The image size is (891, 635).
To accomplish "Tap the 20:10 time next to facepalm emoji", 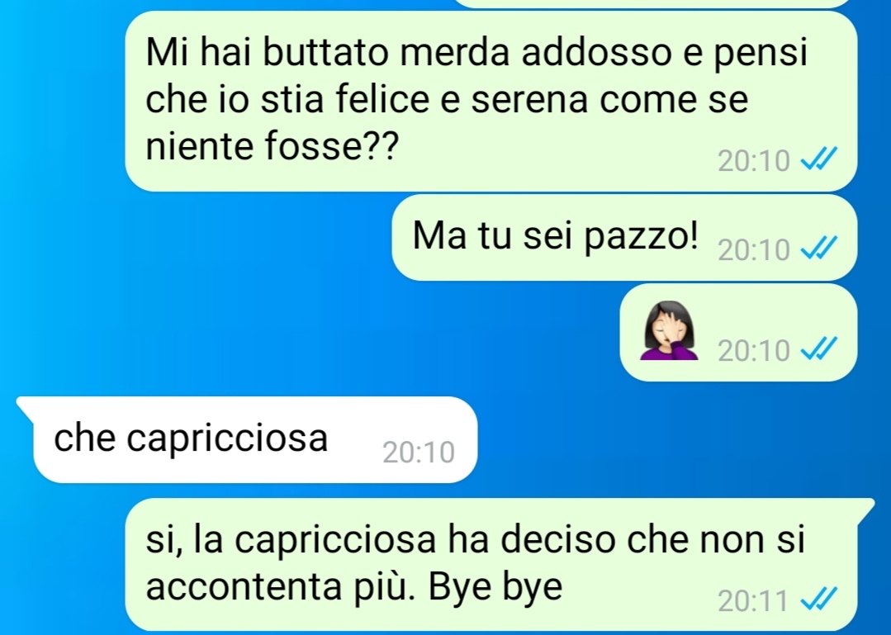I will [x=753, y=350].
